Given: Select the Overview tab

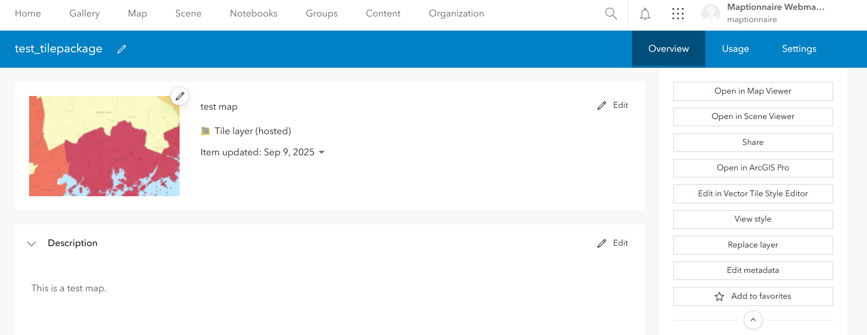Looking at the screenshot, I should [669, 49].
